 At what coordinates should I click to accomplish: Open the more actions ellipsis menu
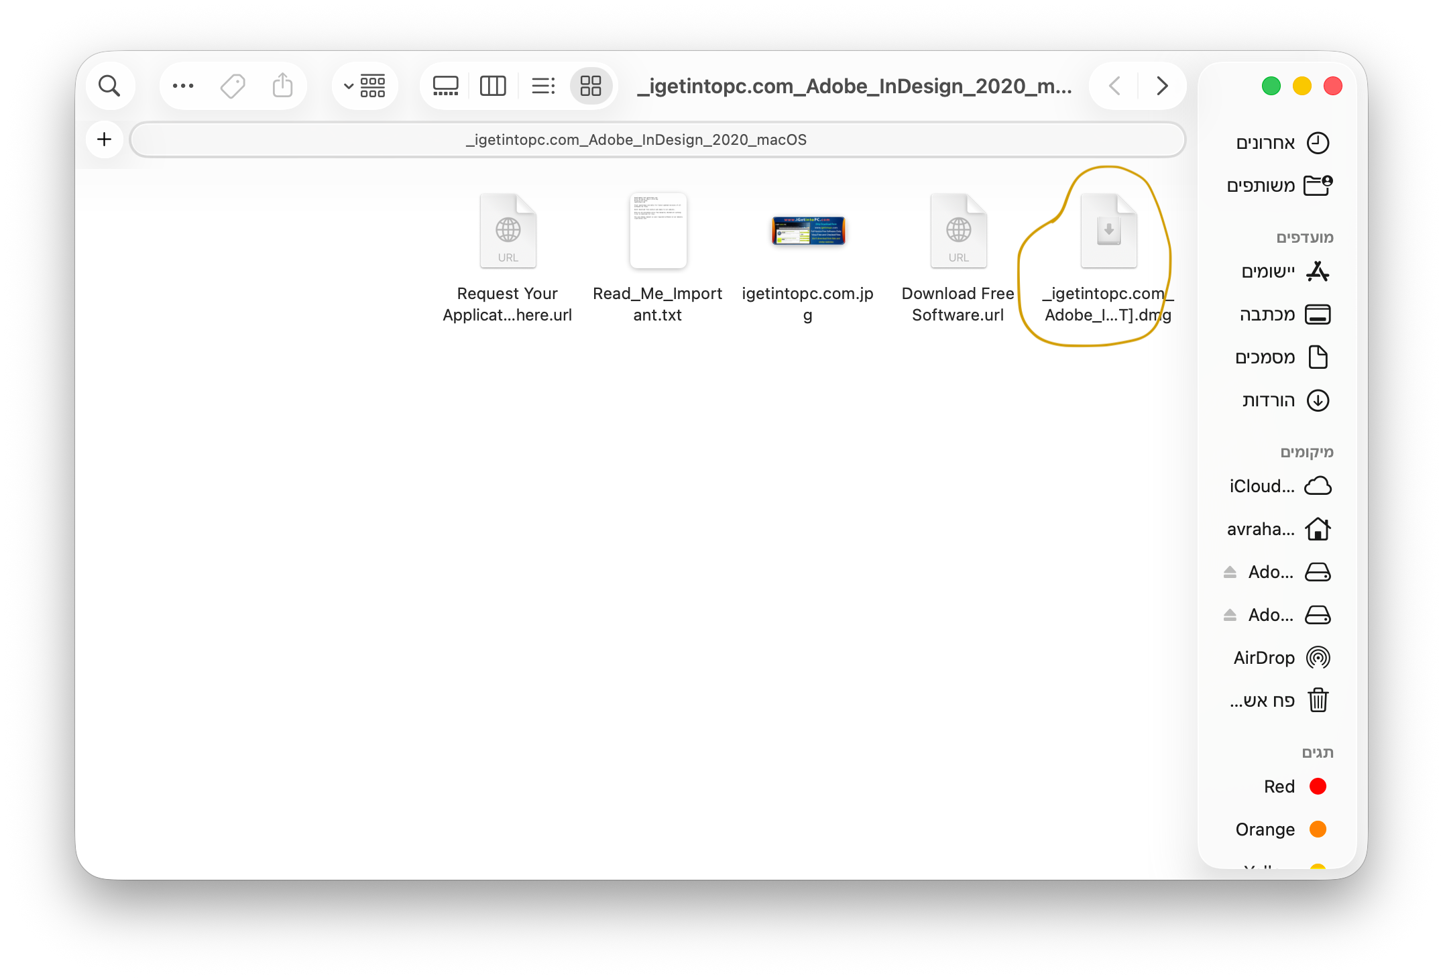183,86
